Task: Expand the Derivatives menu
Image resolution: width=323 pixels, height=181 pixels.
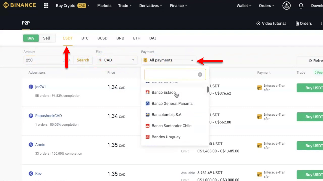Action: tap(151, 6)
